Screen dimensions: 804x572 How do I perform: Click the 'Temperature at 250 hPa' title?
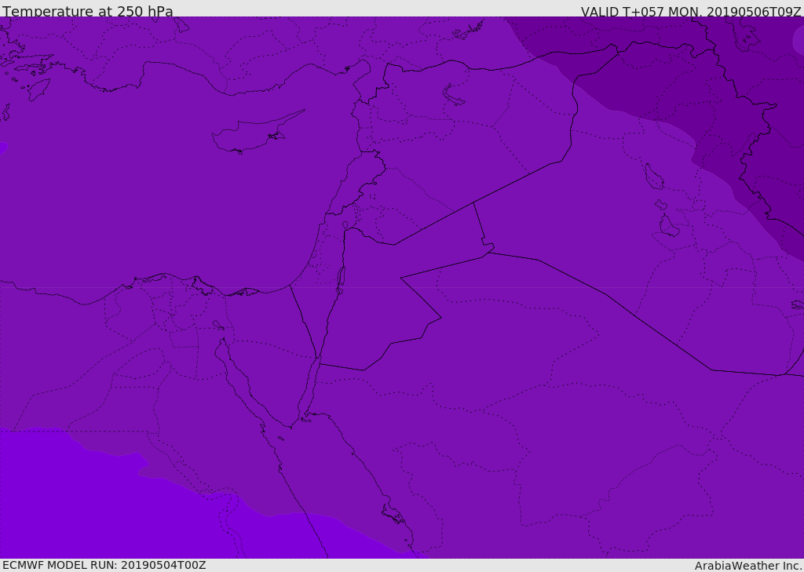[88, 11]
